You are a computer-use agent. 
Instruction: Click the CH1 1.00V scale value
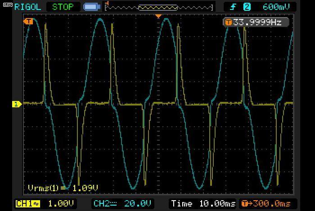(61, 203)
